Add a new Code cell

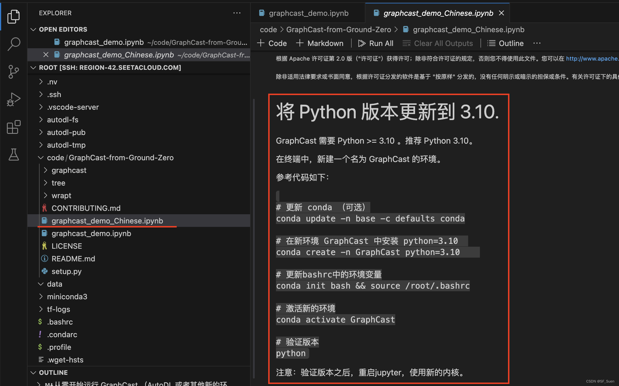pos(272,43)
